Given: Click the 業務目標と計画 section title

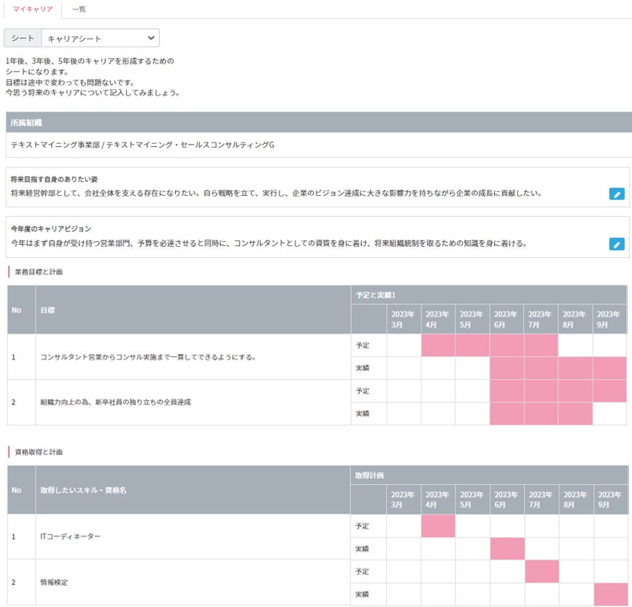Looking at the screenshot, I should 39,272.
